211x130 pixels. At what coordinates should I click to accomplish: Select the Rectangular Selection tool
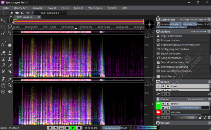pyautogui.click(x=3, y=27)
